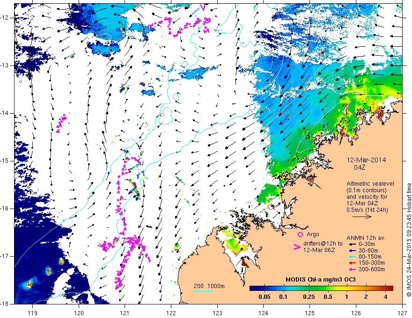Click the blue 30-80m legend arrow
The height and width of the screenshot is (318, 412).
(352, 251)
